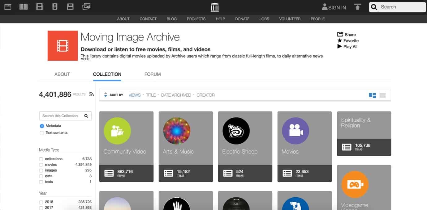Screen dimensions: 427x210
Task: Sort results by VIEWS
Action: tap(135, 95)
